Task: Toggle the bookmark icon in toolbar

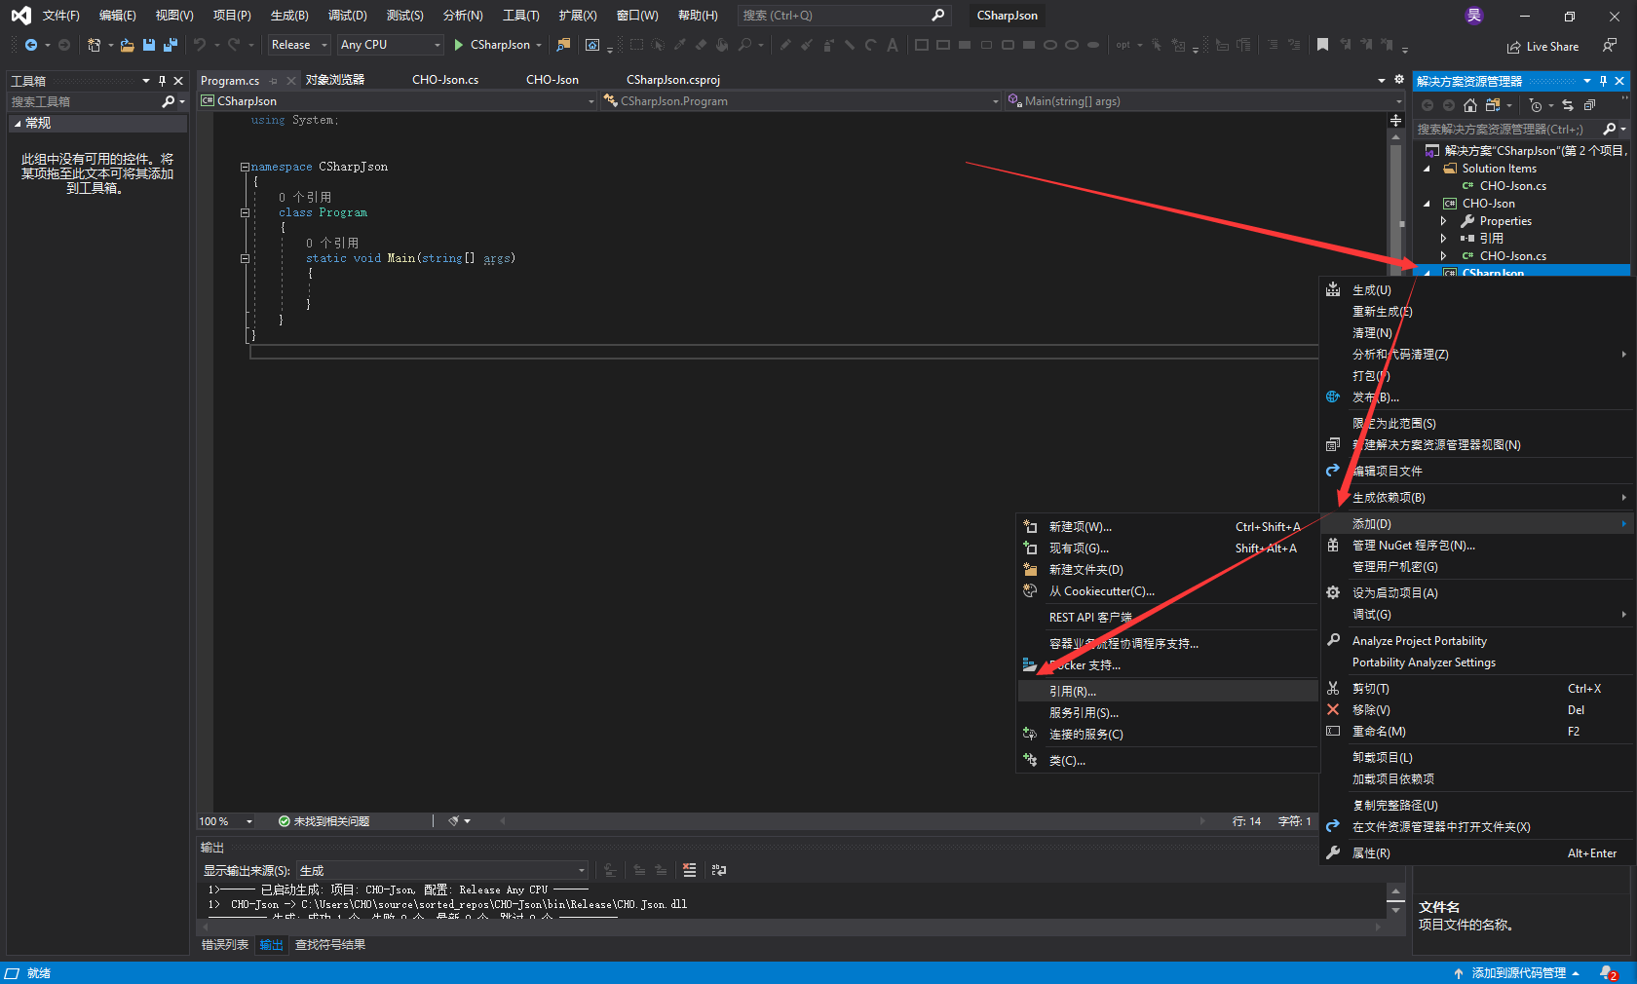Action: point(1322,45)
